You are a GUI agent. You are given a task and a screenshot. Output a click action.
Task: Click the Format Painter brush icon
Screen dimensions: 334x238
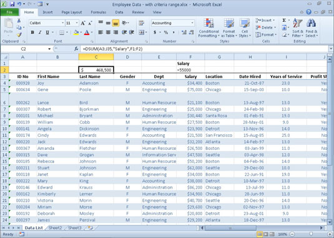19,34
